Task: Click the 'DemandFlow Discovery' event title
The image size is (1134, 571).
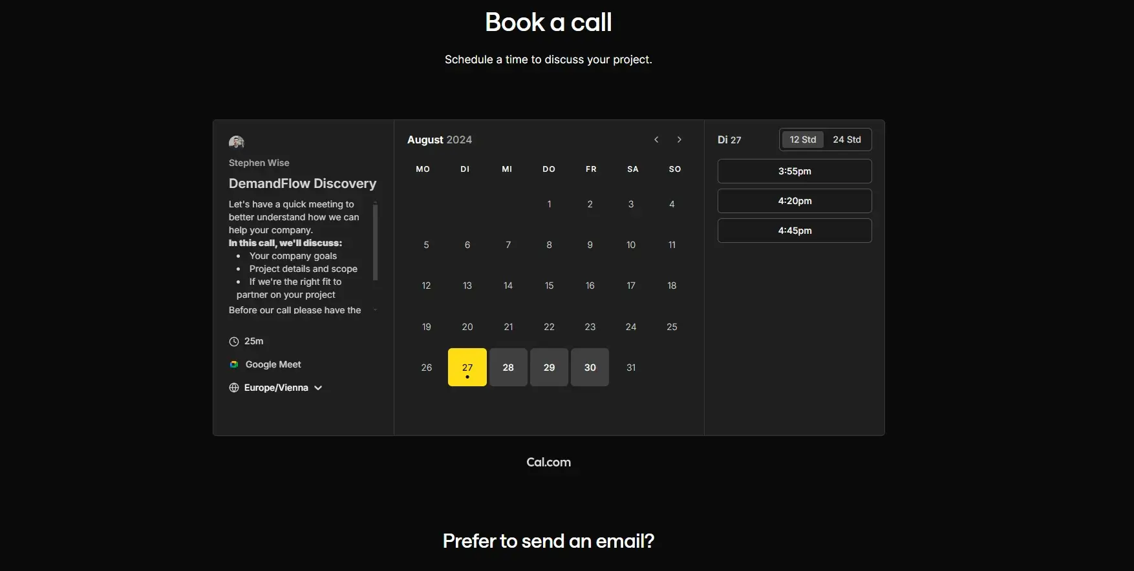Action: [x=302, y=183]
